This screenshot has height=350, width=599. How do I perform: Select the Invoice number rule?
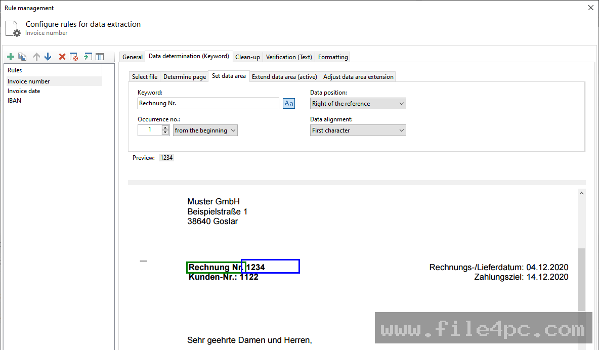[x=54, y=81]
